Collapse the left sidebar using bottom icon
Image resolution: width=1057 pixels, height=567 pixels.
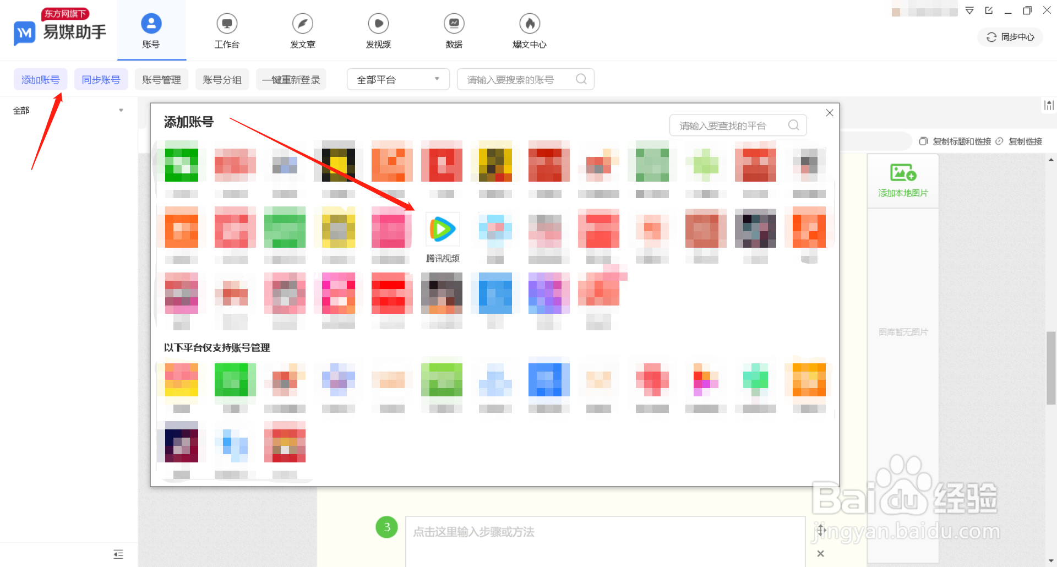click(x=118, y=554)
